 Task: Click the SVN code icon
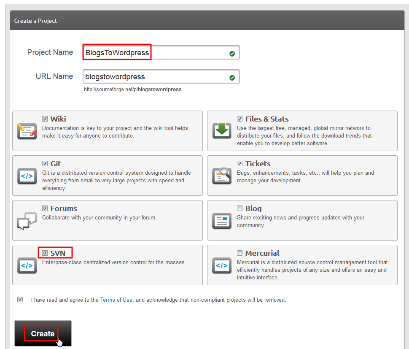click(27, 265)
